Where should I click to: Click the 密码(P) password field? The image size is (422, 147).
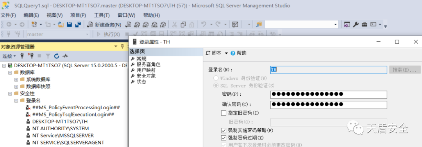329,94
